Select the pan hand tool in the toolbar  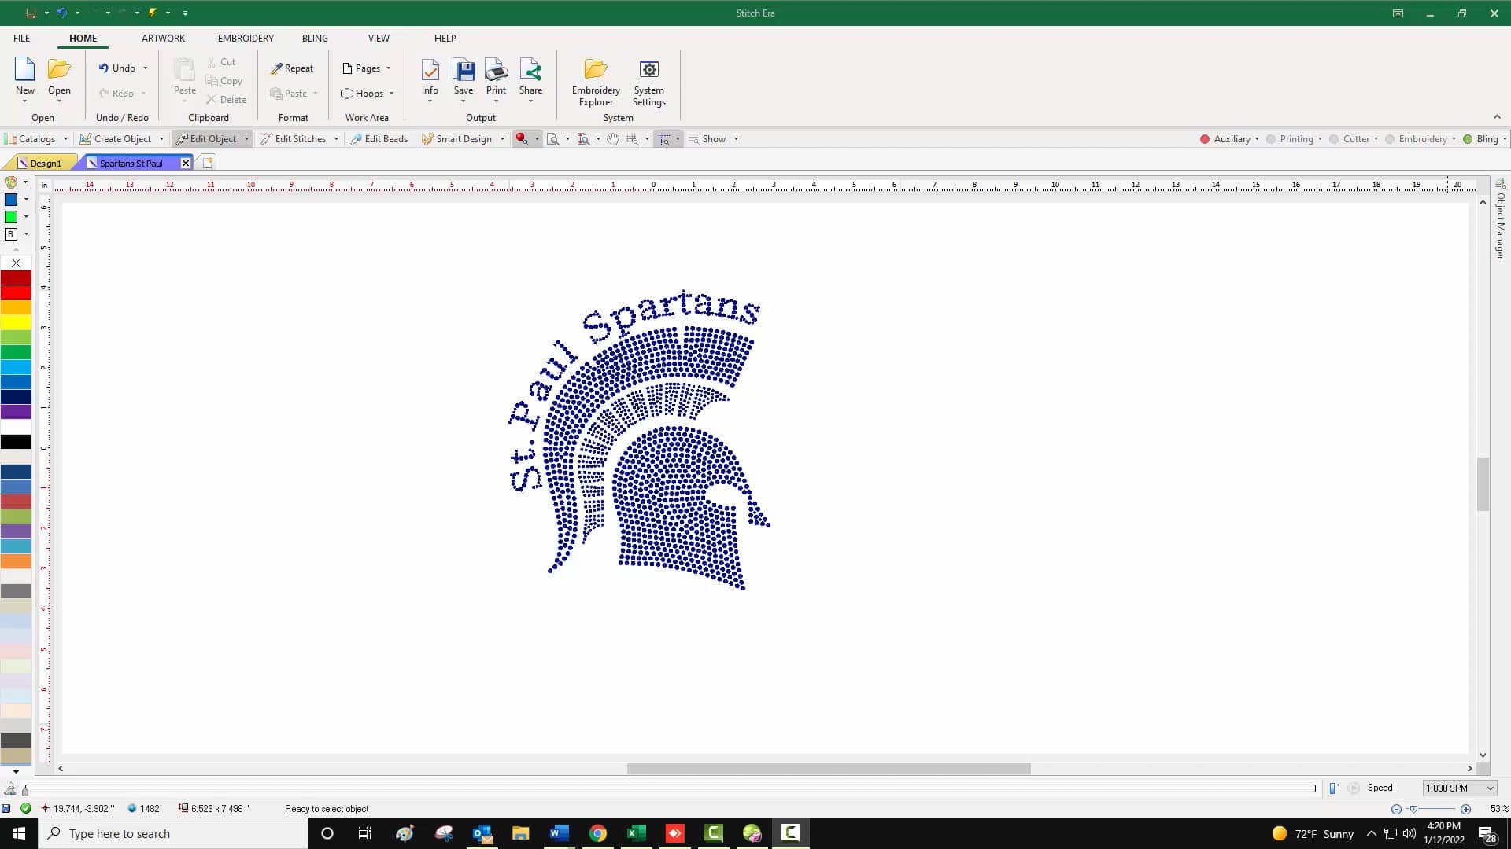coord(614,138)
